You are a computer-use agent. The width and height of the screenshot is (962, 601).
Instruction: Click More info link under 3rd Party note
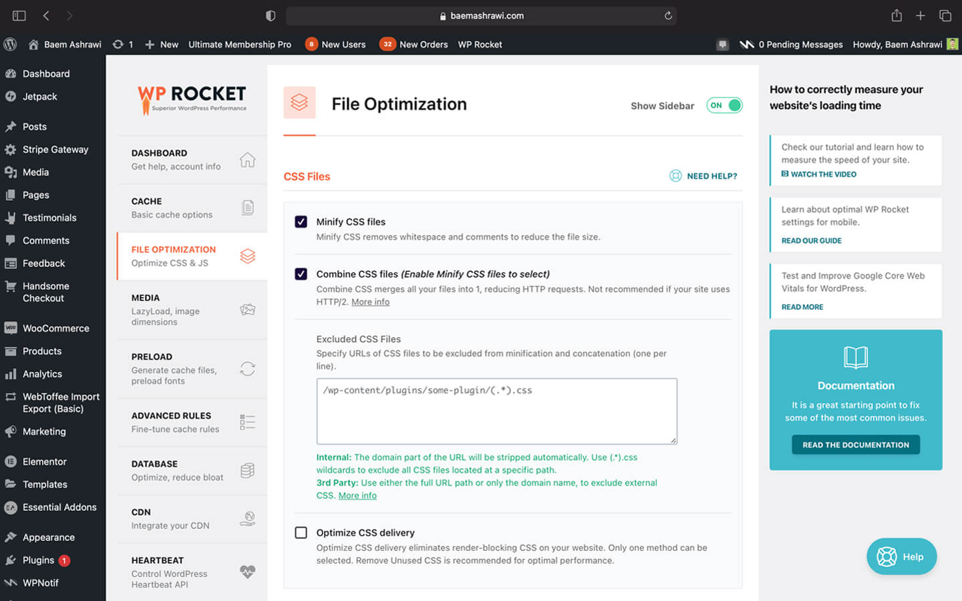pyautogui.click(x=357, y=495)
